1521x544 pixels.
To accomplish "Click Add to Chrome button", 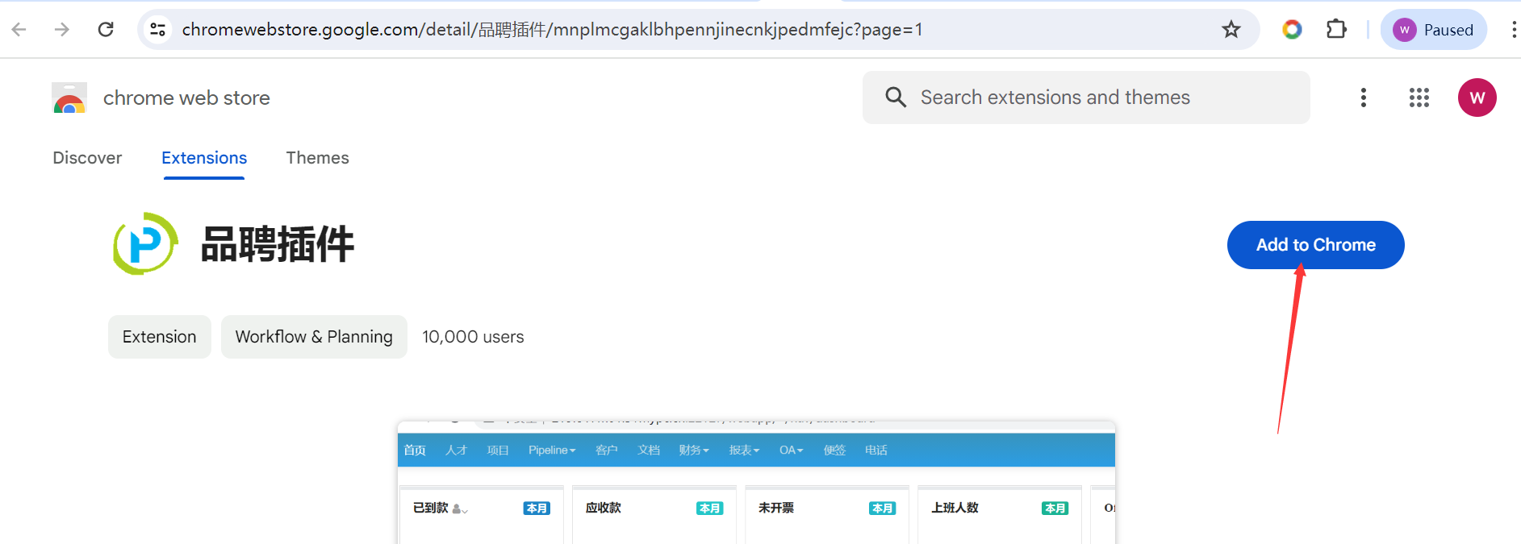I will point(1316,245).
